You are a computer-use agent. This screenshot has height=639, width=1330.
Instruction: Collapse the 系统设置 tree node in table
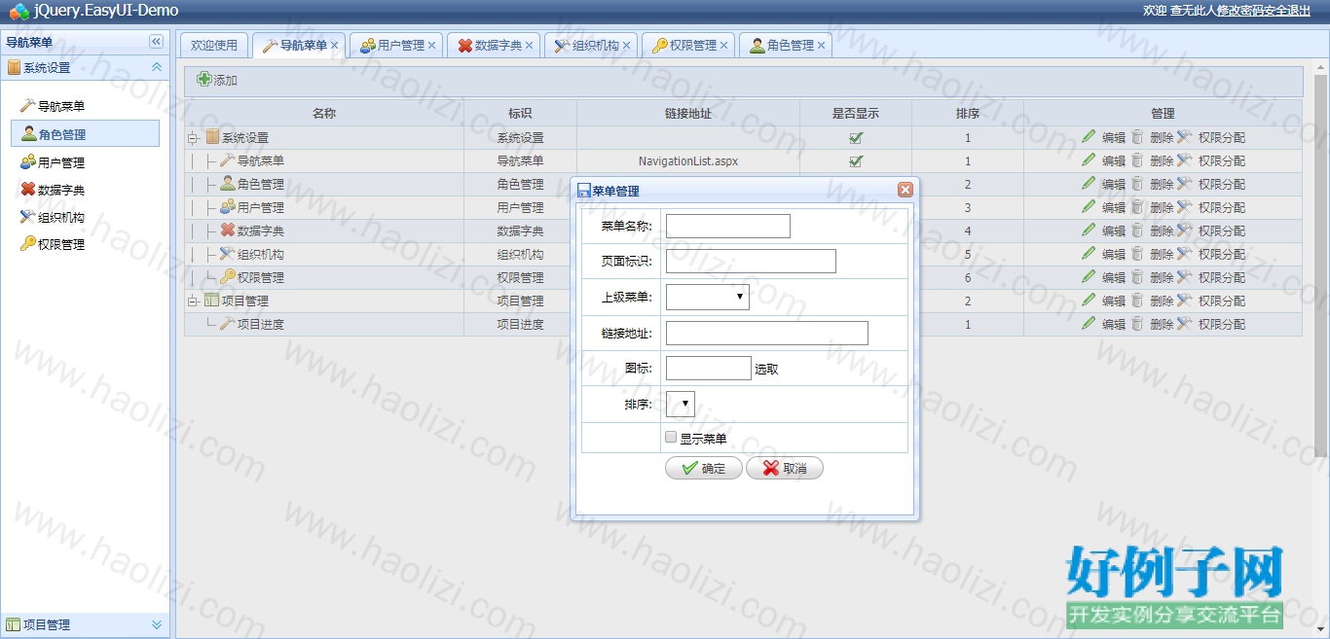(x=194, y=138)
